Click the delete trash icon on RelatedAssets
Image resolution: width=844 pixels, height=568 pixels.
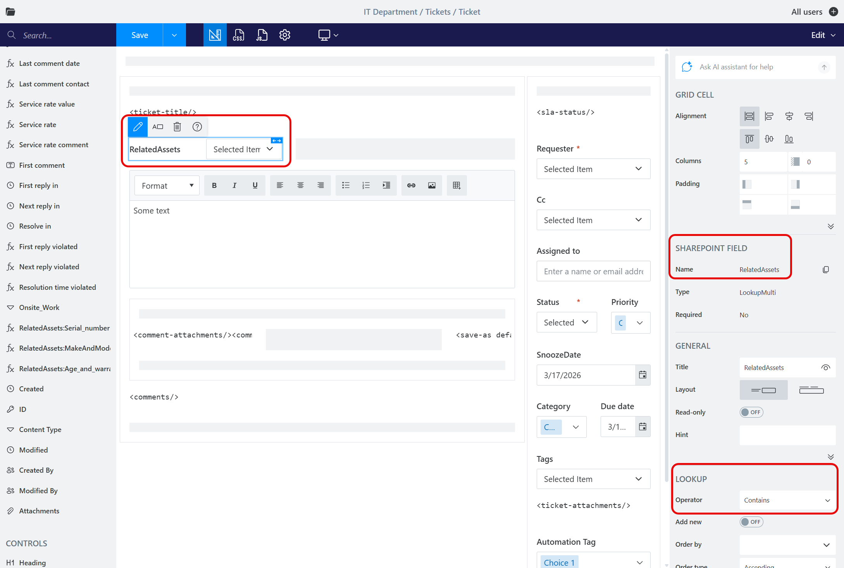[177, 127]
